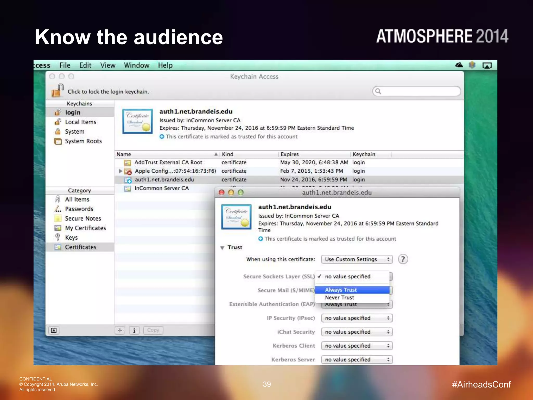This screenshot has height=400, width=533.
Task: Show the Passwords category
Action: 80,209
